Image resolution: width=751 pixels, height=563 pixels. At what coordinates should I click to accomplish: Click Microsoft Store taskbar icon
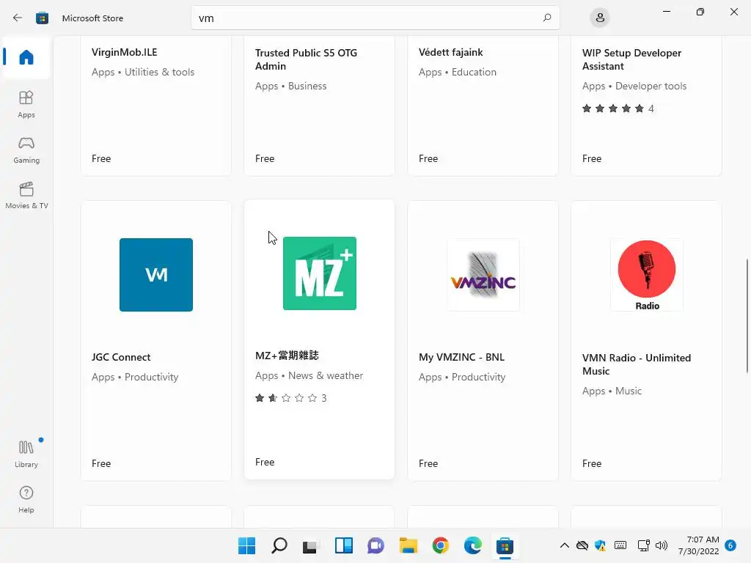click(505, 545)
